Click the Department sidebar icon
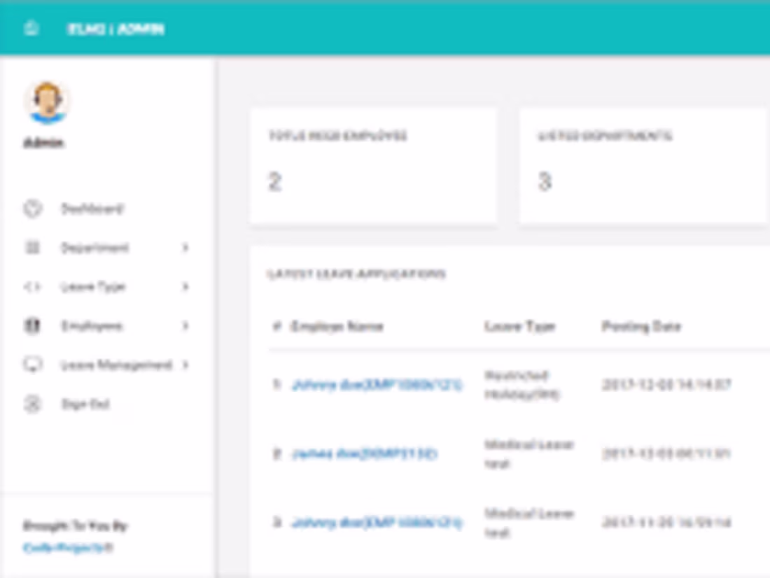 32,248
